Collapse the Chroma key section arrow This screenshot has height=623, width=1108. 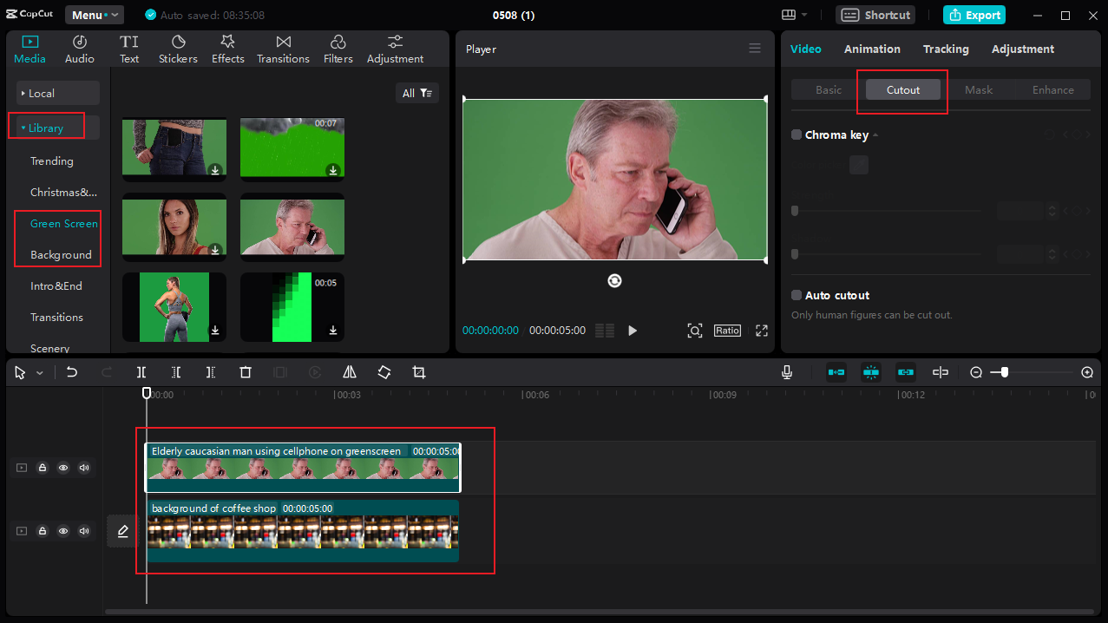(x=875, y=135)
